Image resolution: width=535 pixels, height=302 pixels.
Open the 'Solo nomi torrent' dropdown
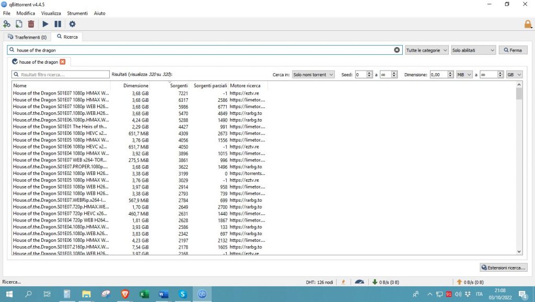click(x=313, y=75)
